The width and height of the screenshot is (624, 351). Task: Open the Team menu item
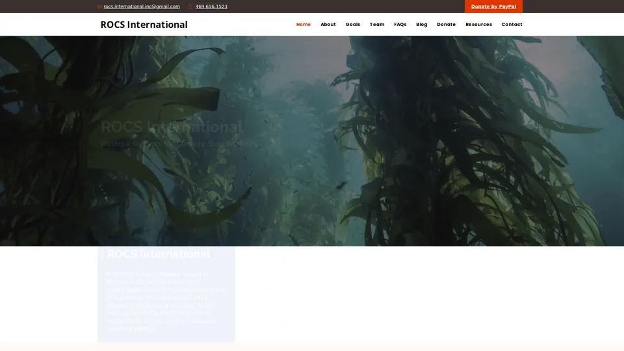(x=377, y=24)
